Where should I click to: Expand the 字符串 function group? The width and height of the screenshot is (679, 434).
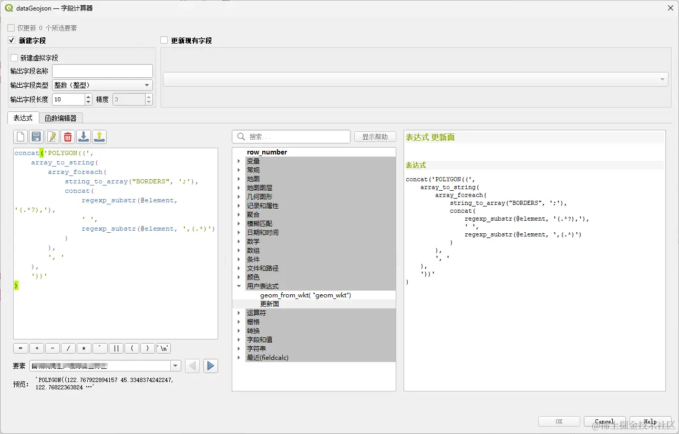[x=239, y=349]
